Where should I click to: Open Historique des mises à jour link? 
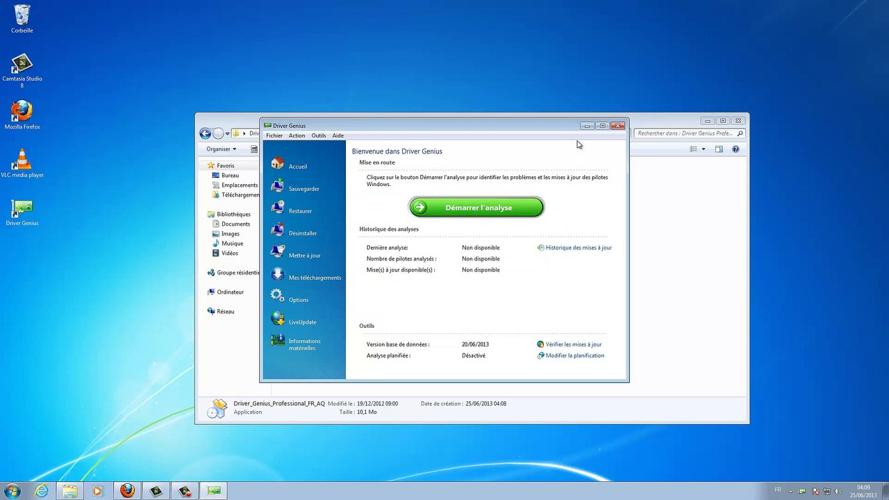pyautogui.click(x=574, y=247)
